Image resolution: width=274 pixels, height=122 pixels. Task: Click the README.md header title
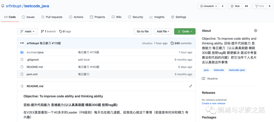tap(35, 86)
